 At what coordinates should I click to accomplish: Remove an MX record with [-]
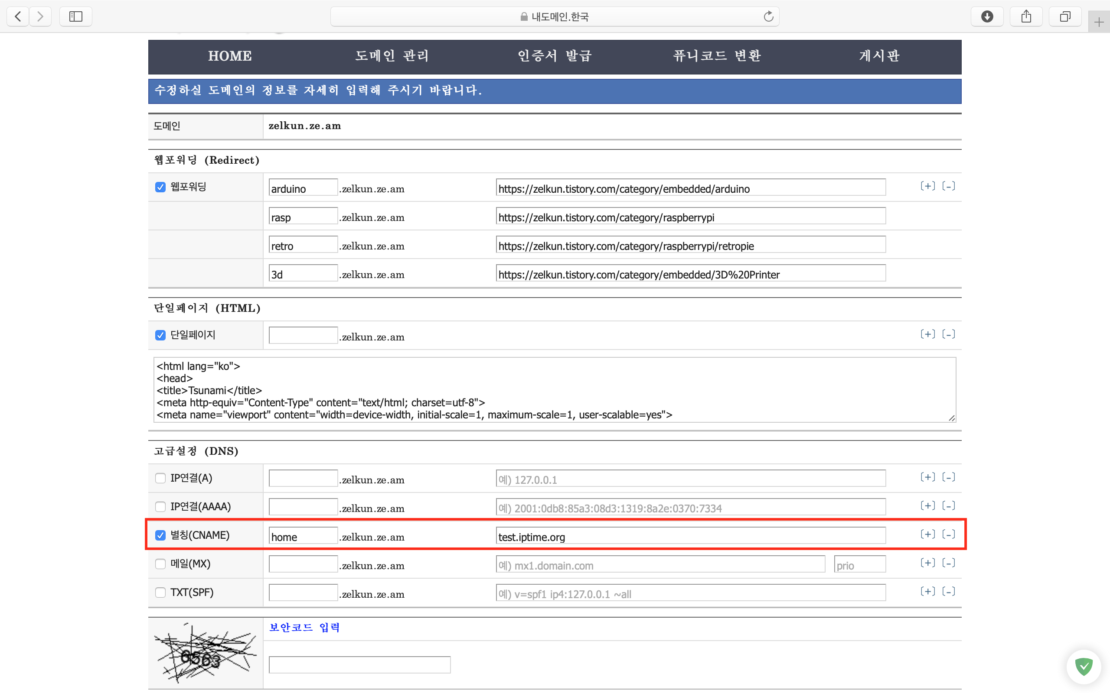(949, 563)
